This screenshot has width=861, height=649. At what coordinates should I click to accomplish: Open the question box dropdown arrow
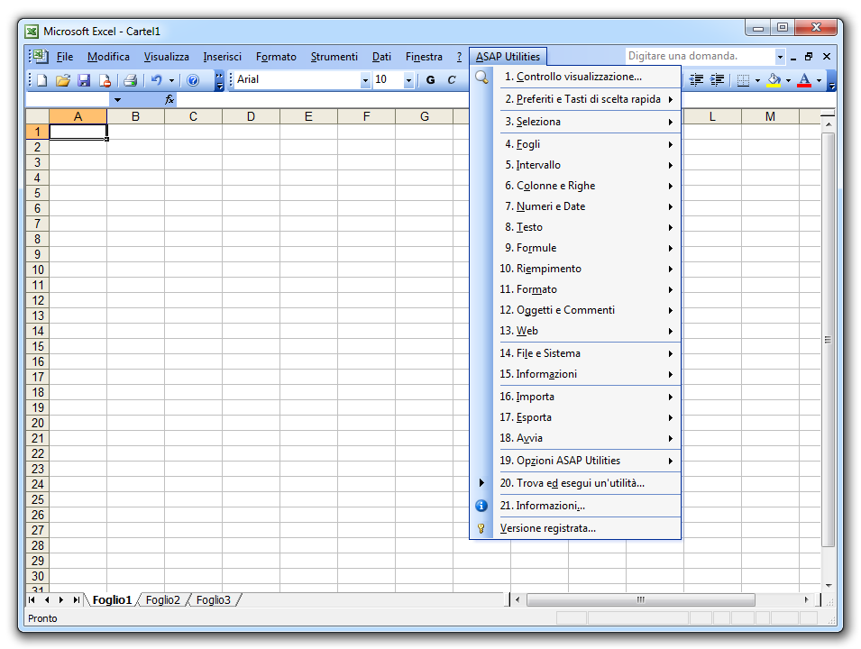(780, 57)
